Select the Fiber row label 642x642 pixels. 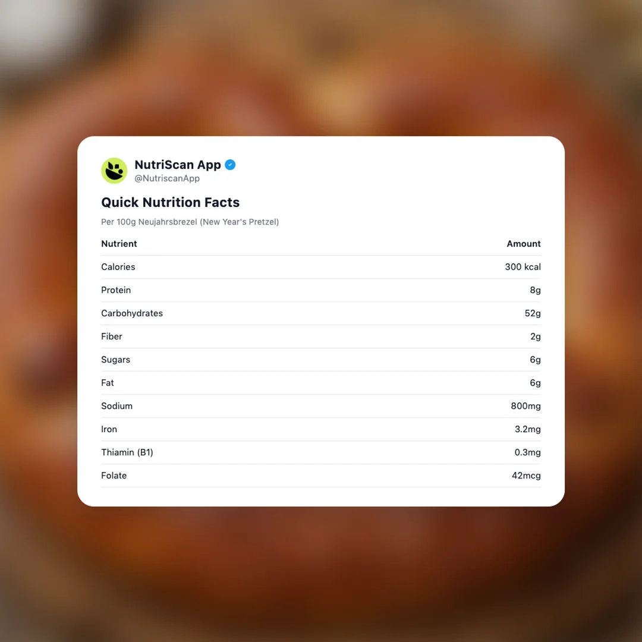(x=112, y=336)
